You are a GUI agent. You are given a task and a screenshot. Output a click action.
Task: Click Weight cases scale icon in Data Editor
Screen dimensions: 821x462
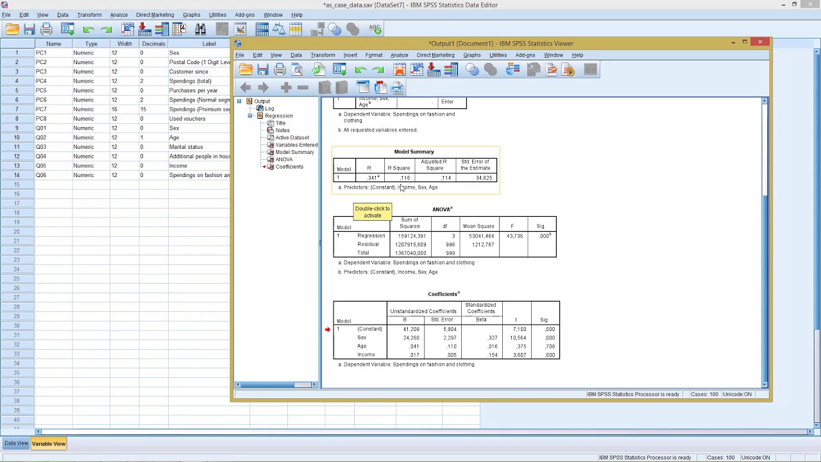(279, 29)
